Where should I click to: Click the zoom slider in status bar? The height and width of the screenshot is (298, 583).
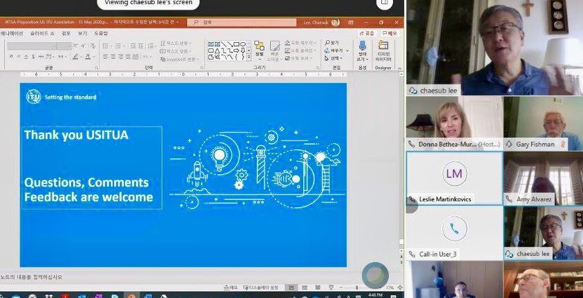pos(357,288)
